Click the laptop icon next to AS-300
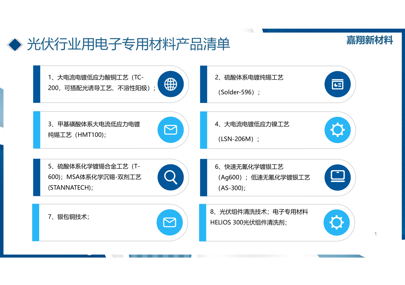The width and height of the screenshot is (405, 285). click(337, 177)
